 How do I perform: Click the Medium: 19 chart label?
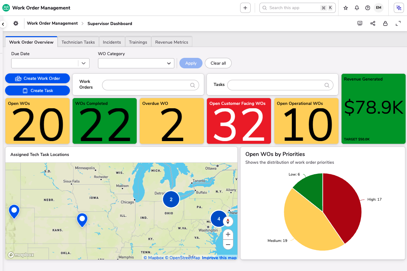[x=277, y=241]
